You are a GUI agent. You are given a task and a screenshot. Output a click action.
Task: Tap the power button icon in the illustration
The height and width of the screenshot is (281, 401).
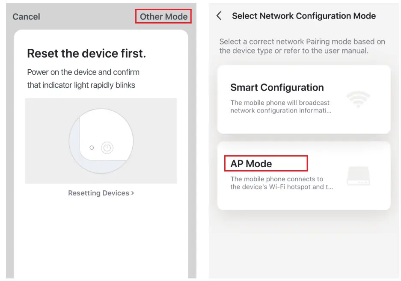point(107,148)
